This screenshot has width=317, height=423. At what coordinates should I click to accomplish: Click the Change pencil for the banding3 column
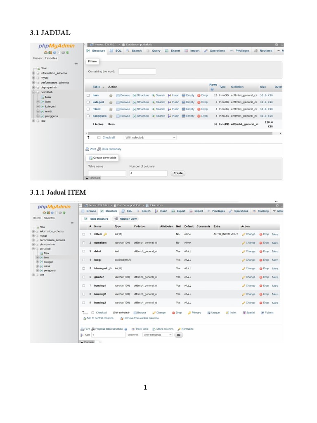click(244, 303)
